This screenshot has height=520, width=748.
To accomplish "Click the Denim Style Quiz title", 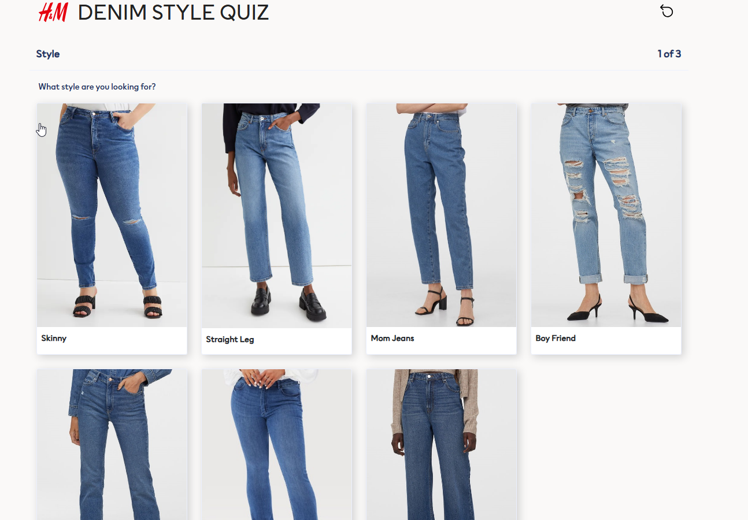I will click(173, 12).
